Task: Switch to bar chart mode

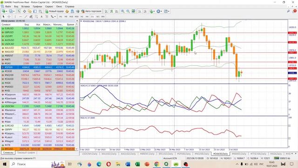Action: click(x=106, y=11)
